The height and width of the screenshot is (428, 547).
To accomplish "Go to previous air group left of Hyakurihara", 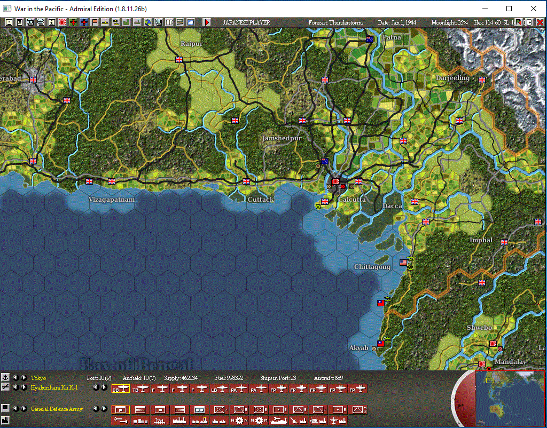I will [15, 387].
